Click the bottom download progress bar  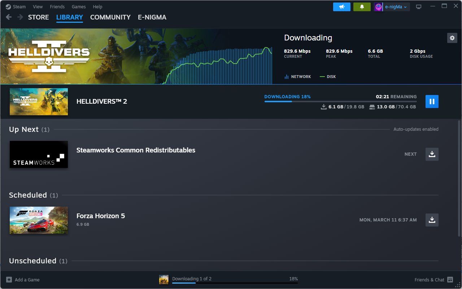tap(235, 283)
